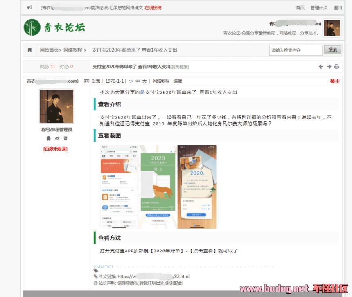
Task: Set font size to 大
Action: [x=144, y=81]
